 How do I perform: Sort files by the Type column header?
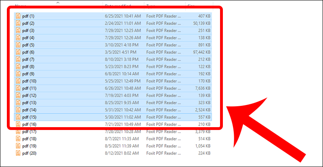click(151, 6)
